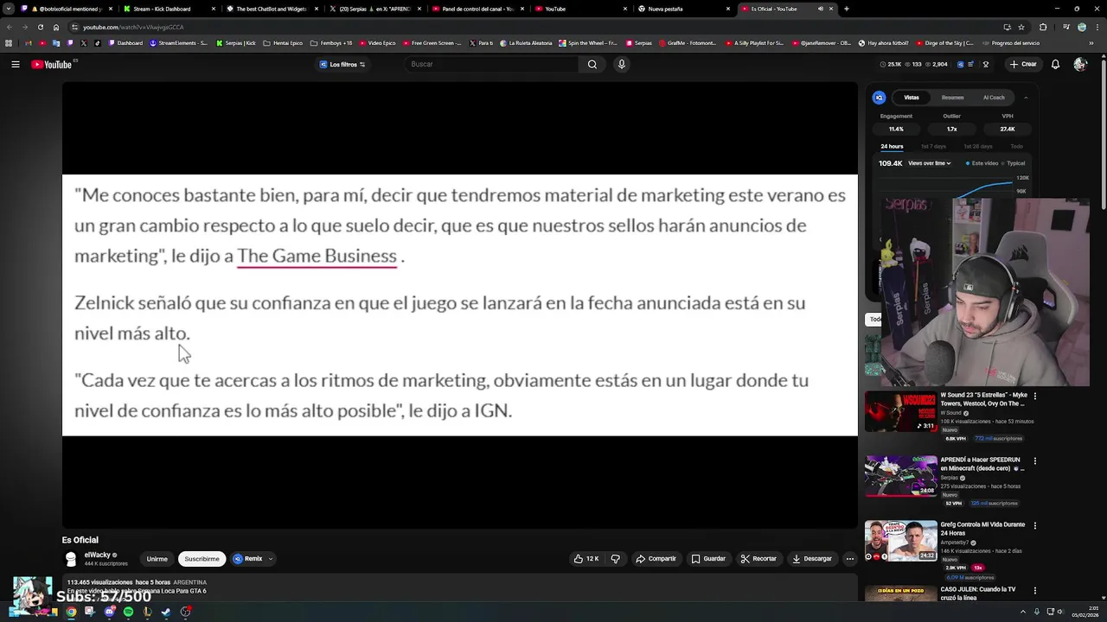
Task: Open Chrome from the taskbar
Action: pyautogui.click(x=71, y=612)
